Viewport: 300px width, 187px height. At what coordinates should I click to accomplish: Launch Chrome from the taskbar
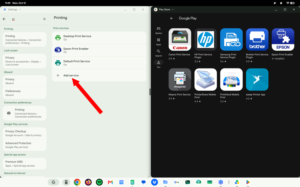77,182
